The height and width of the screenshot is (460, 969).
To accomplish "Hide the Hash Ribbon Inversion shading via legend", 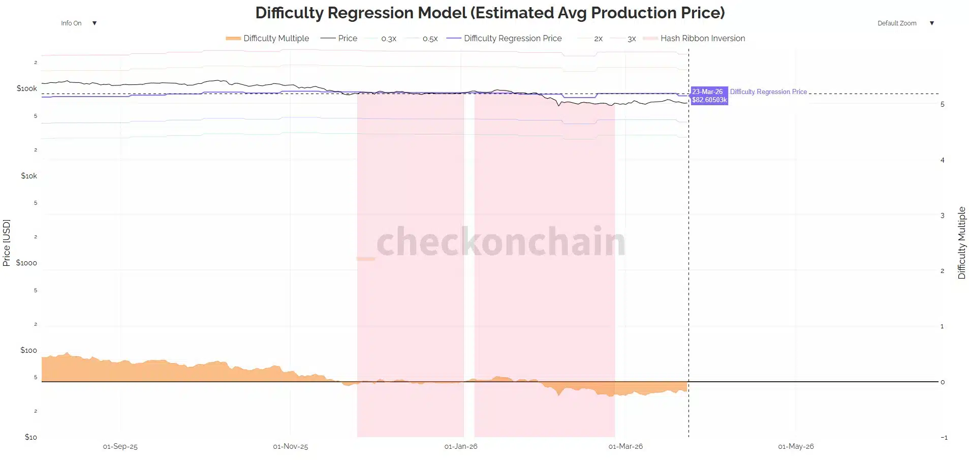I will [703, 38].
